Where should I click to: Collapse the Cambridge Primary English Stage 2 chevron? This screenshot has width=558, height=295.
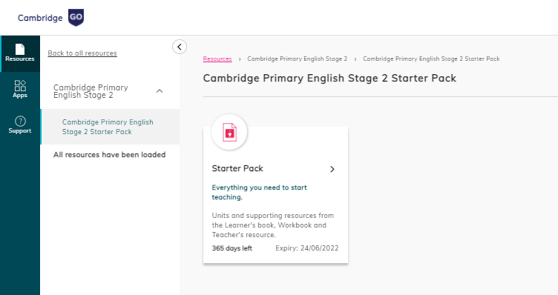tap(160, 91)
